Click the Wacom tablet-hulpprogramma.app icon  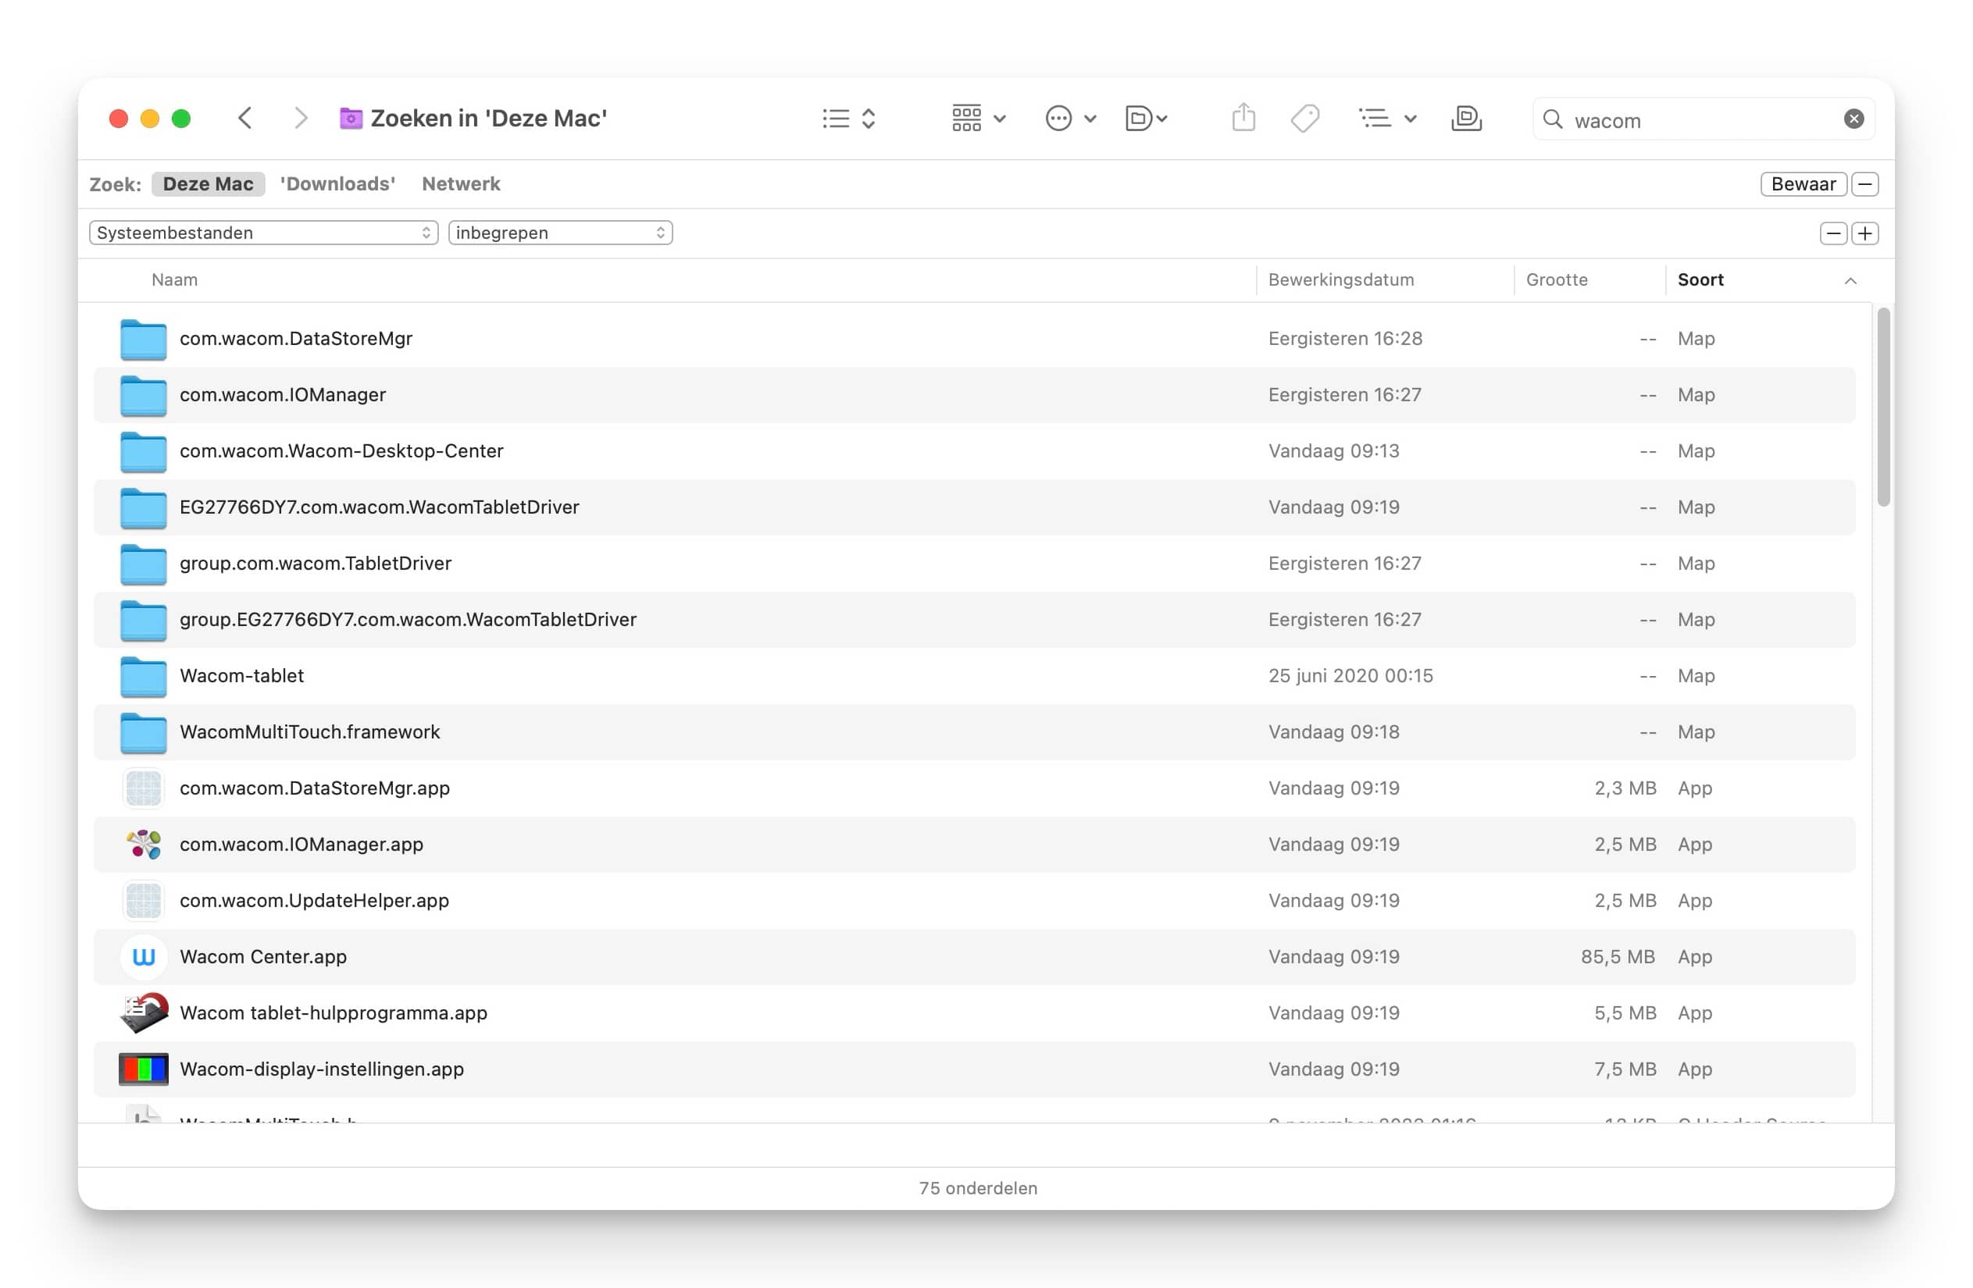tap(144, 1014)
